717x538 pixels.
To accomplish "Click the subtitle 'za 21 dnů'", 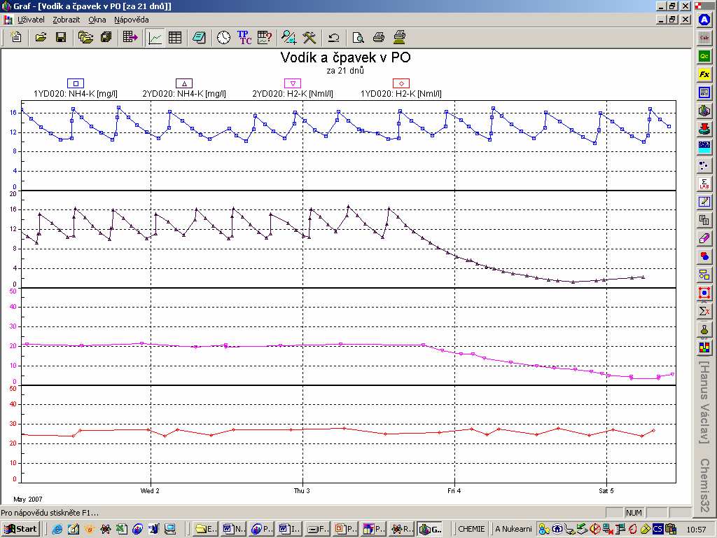I will [345, 71].
